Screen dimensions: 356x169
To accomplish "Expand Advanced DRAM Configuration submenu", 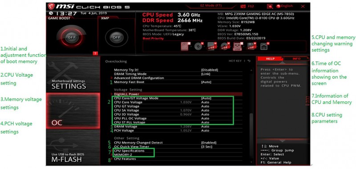I will 139,78.
